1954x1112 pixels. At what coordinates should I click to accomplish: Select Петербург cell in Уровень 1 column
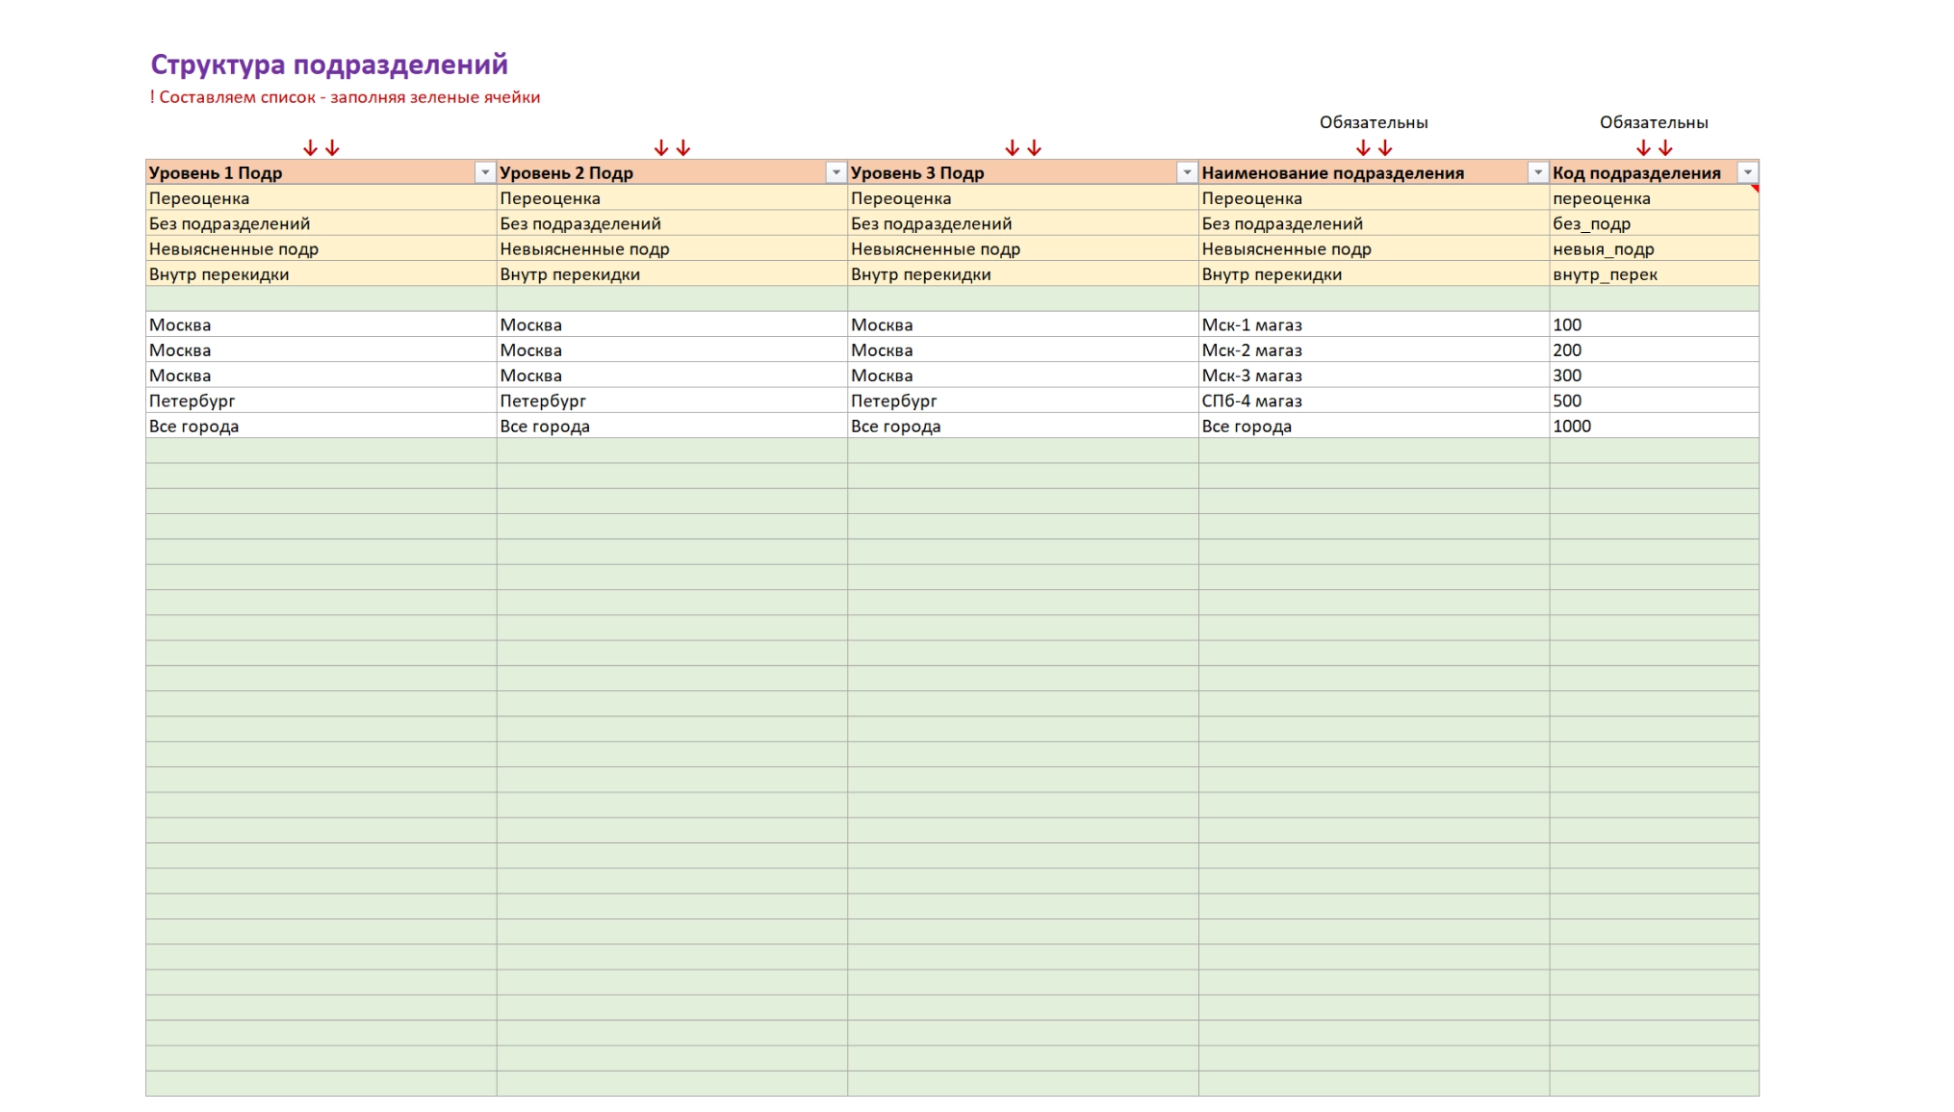(321, 401)
